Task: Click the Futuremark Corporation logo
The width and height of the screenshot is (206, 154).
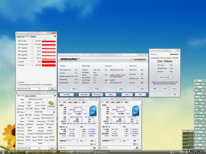Action: (138, 60)
